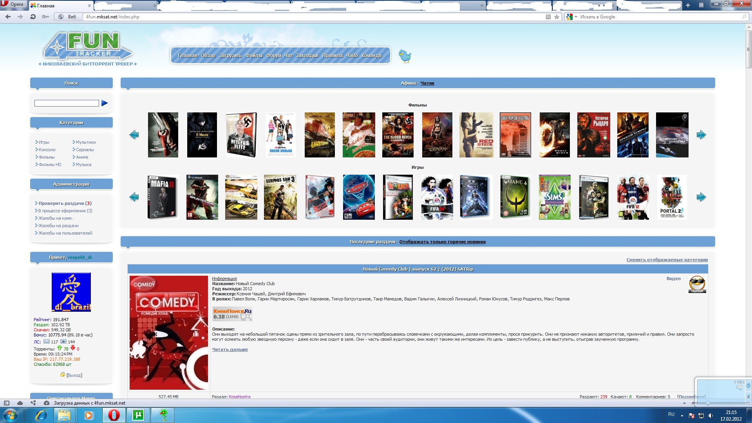Open the Загрузить navigation item
Image resolution: width=752 pixels, height=423 pixels.
(x=230, y=56)
